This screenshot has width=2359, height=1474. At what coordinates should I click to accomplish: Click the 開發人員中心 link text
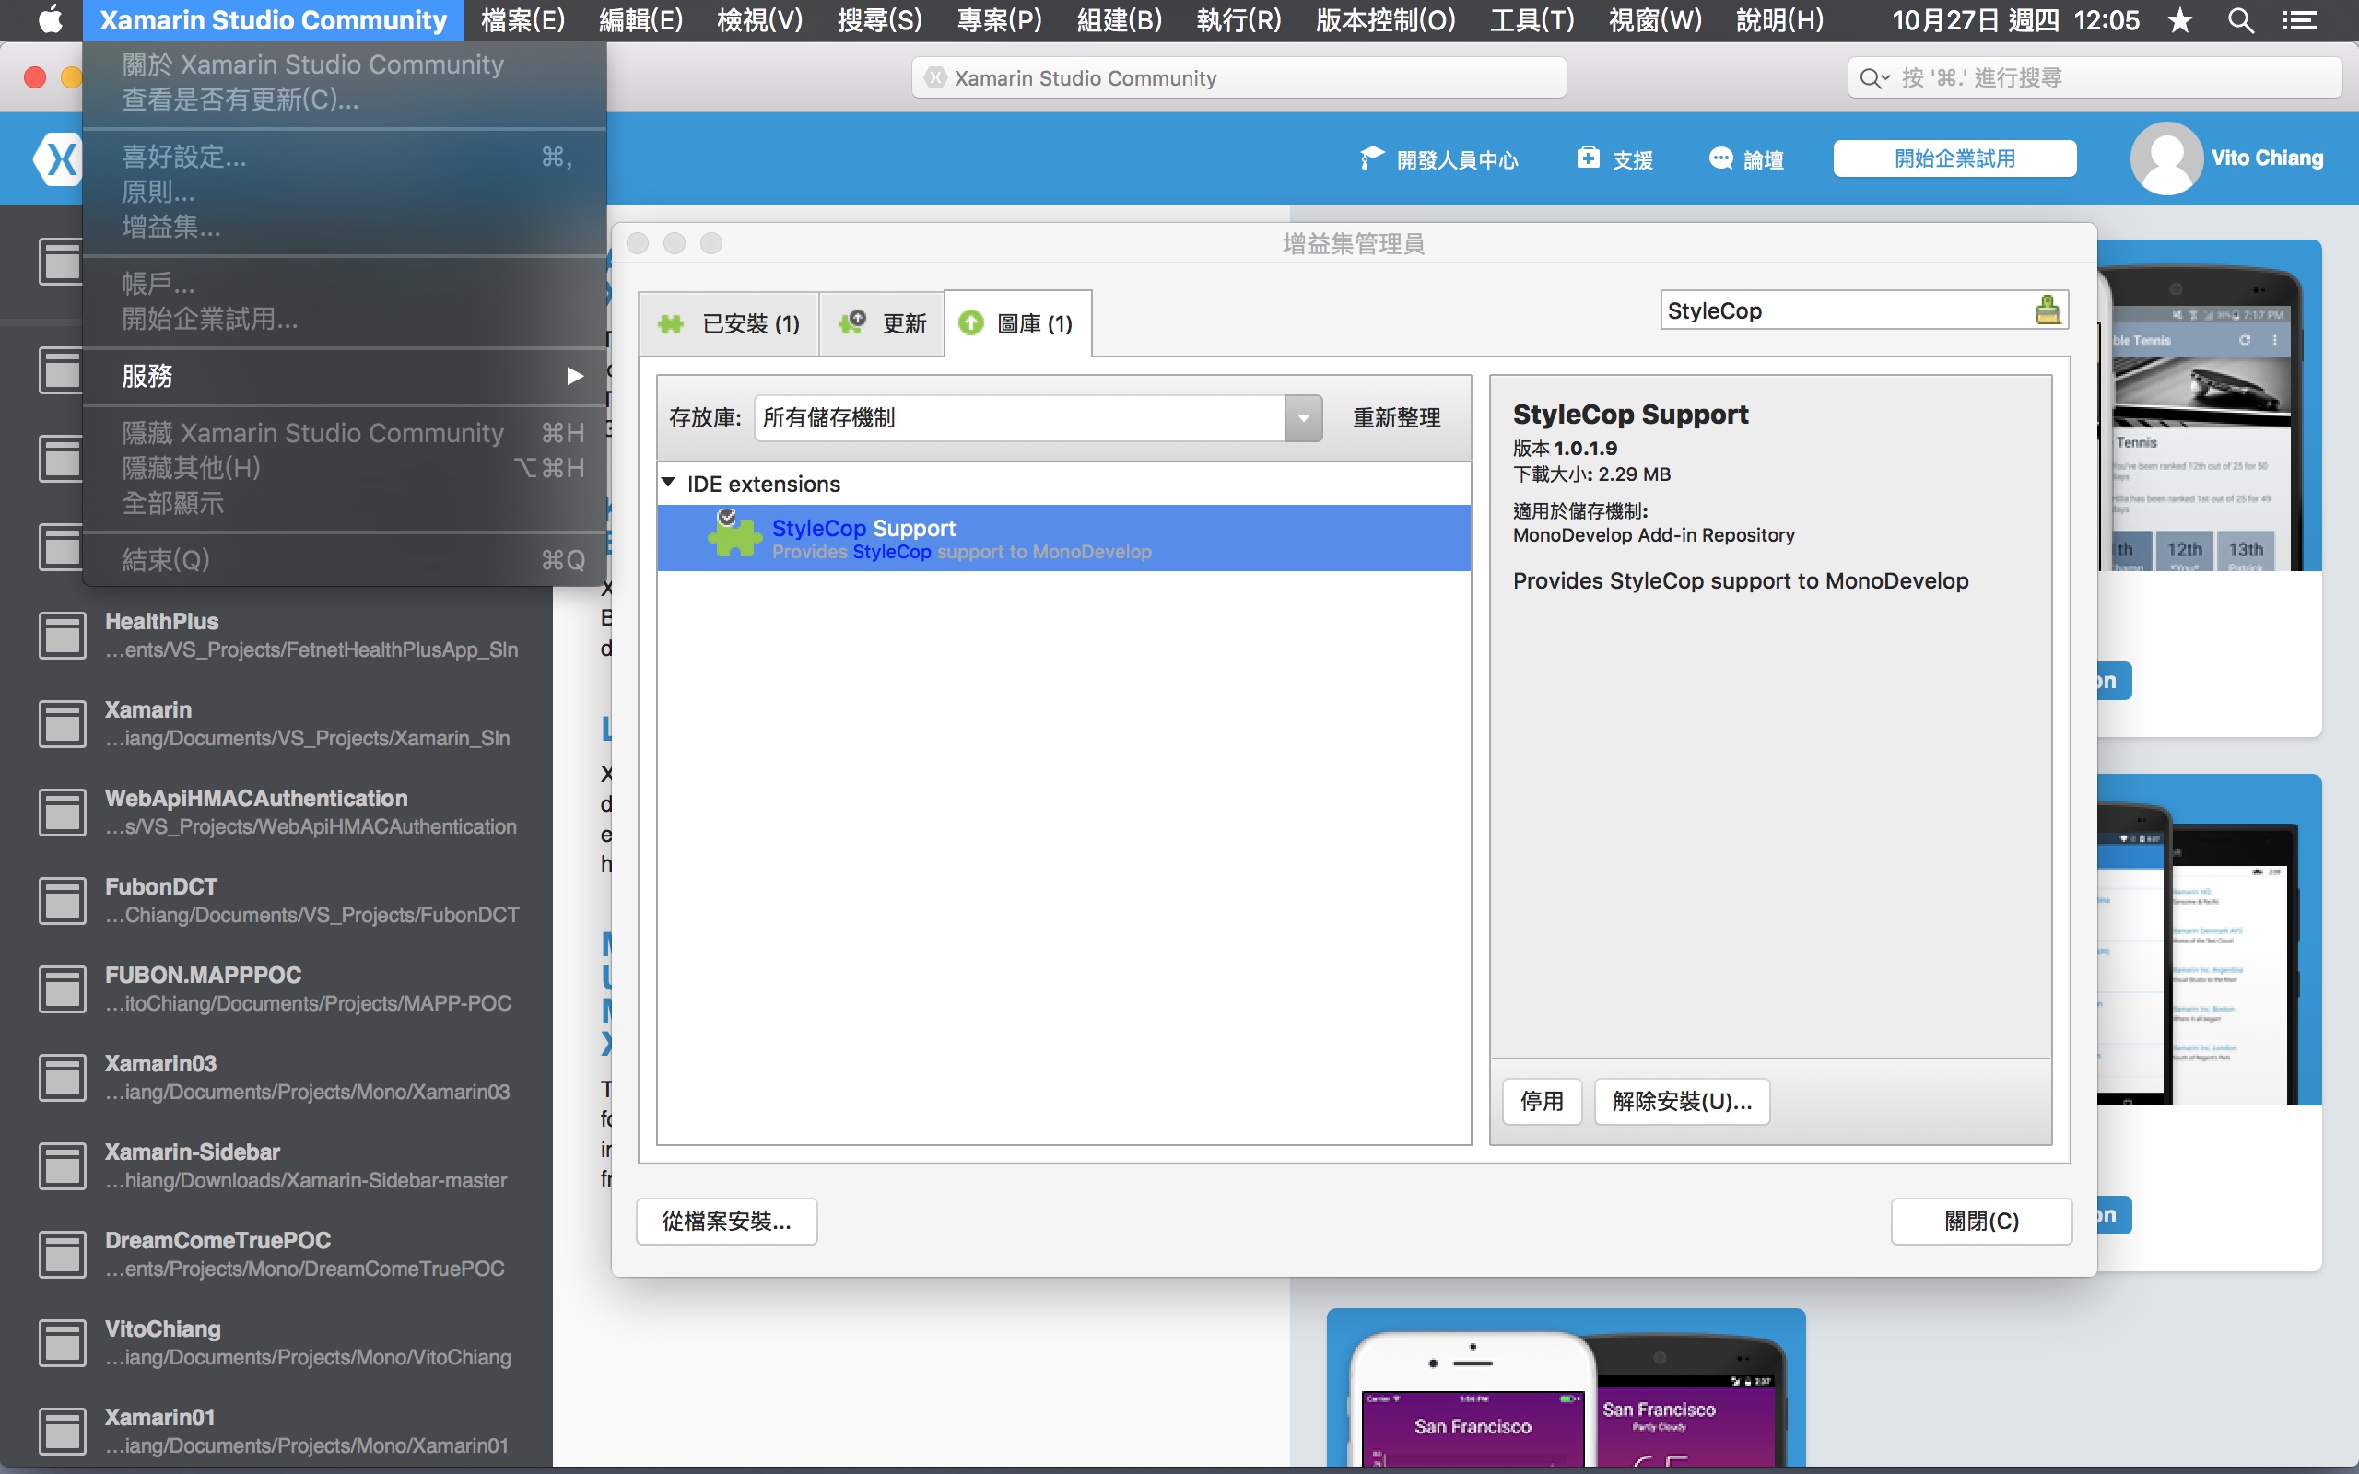[1457, 158]
